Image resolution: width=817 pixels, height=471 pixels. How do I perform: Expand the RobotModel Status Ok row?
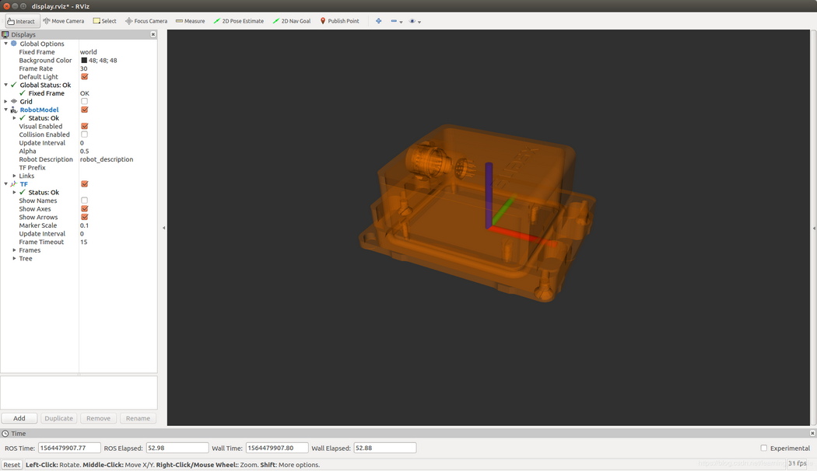tap(14, 118)
